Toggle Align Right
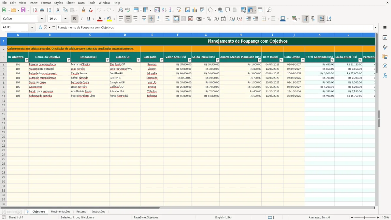The height and width of the screenshot is (220, 391). [x=135, y=19]
